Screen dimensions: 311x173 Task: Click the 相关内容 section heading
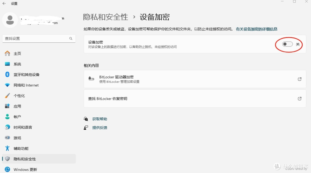tap(91, 65)
